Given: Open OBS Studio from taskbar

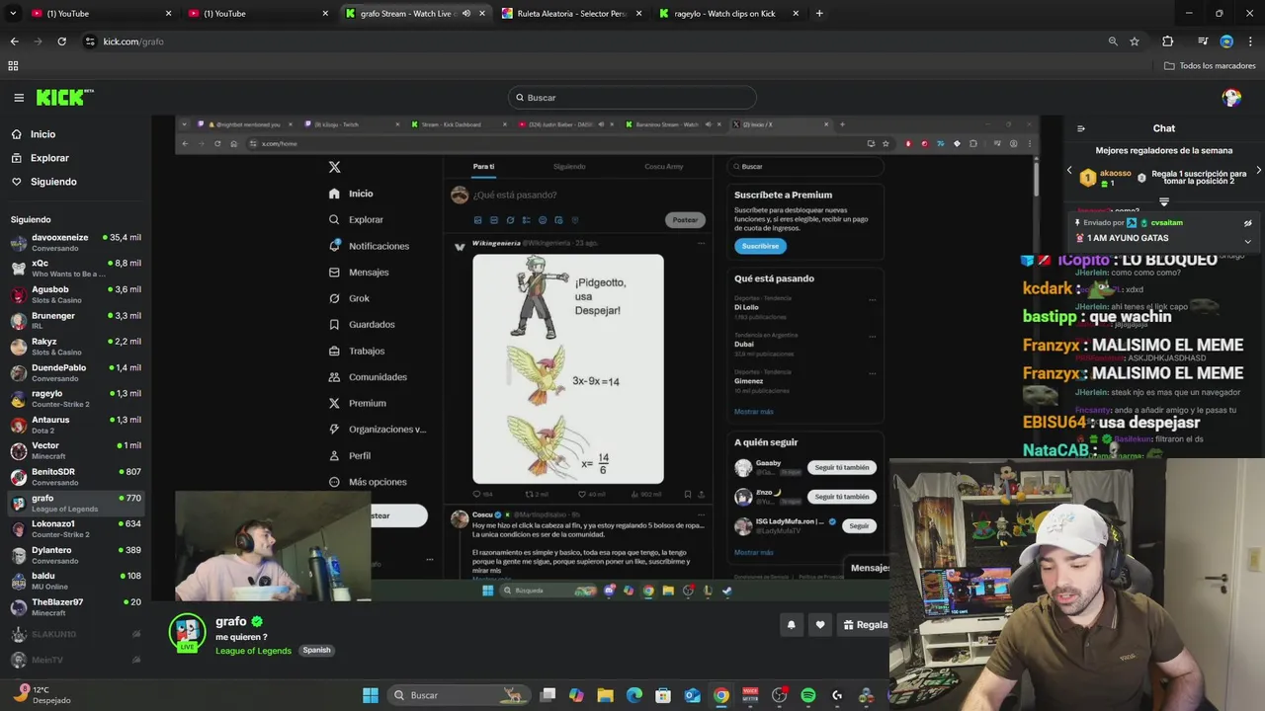Looking at the screenshot, I should pyautogui.click(x=779, y=695).
